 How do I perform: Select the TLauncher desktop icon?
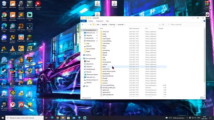pos(30,38)
